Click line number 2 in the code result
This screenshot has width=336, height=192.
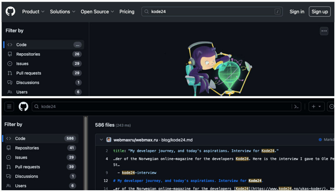tap(107, 151)
